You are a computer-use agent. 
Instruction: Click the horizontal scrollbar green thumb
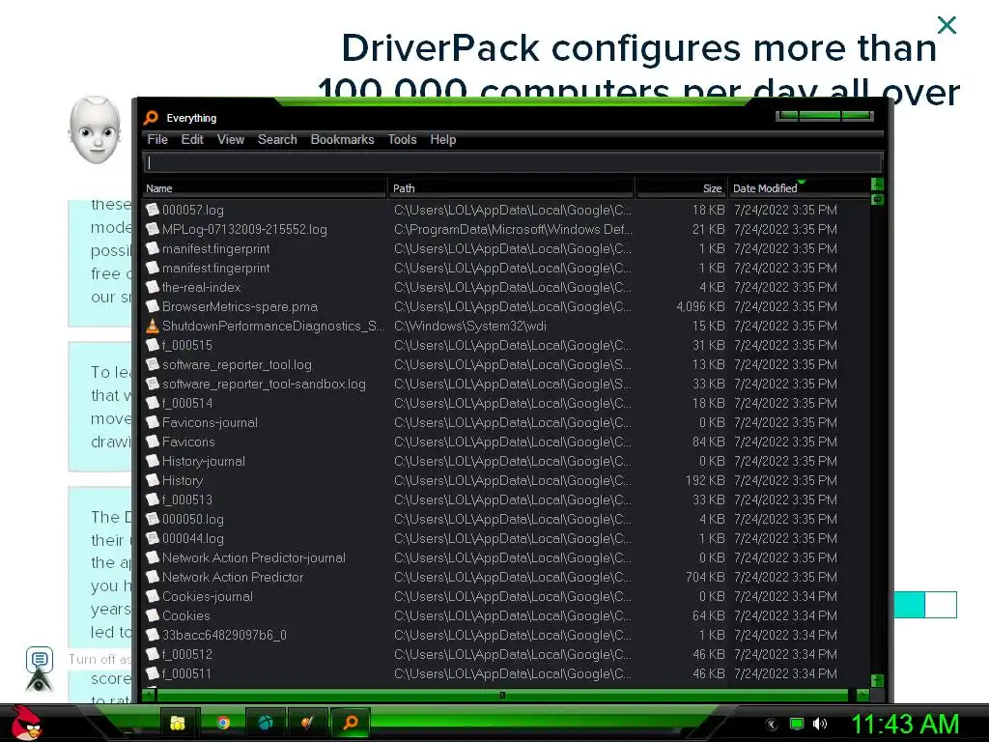coord(502,695)
